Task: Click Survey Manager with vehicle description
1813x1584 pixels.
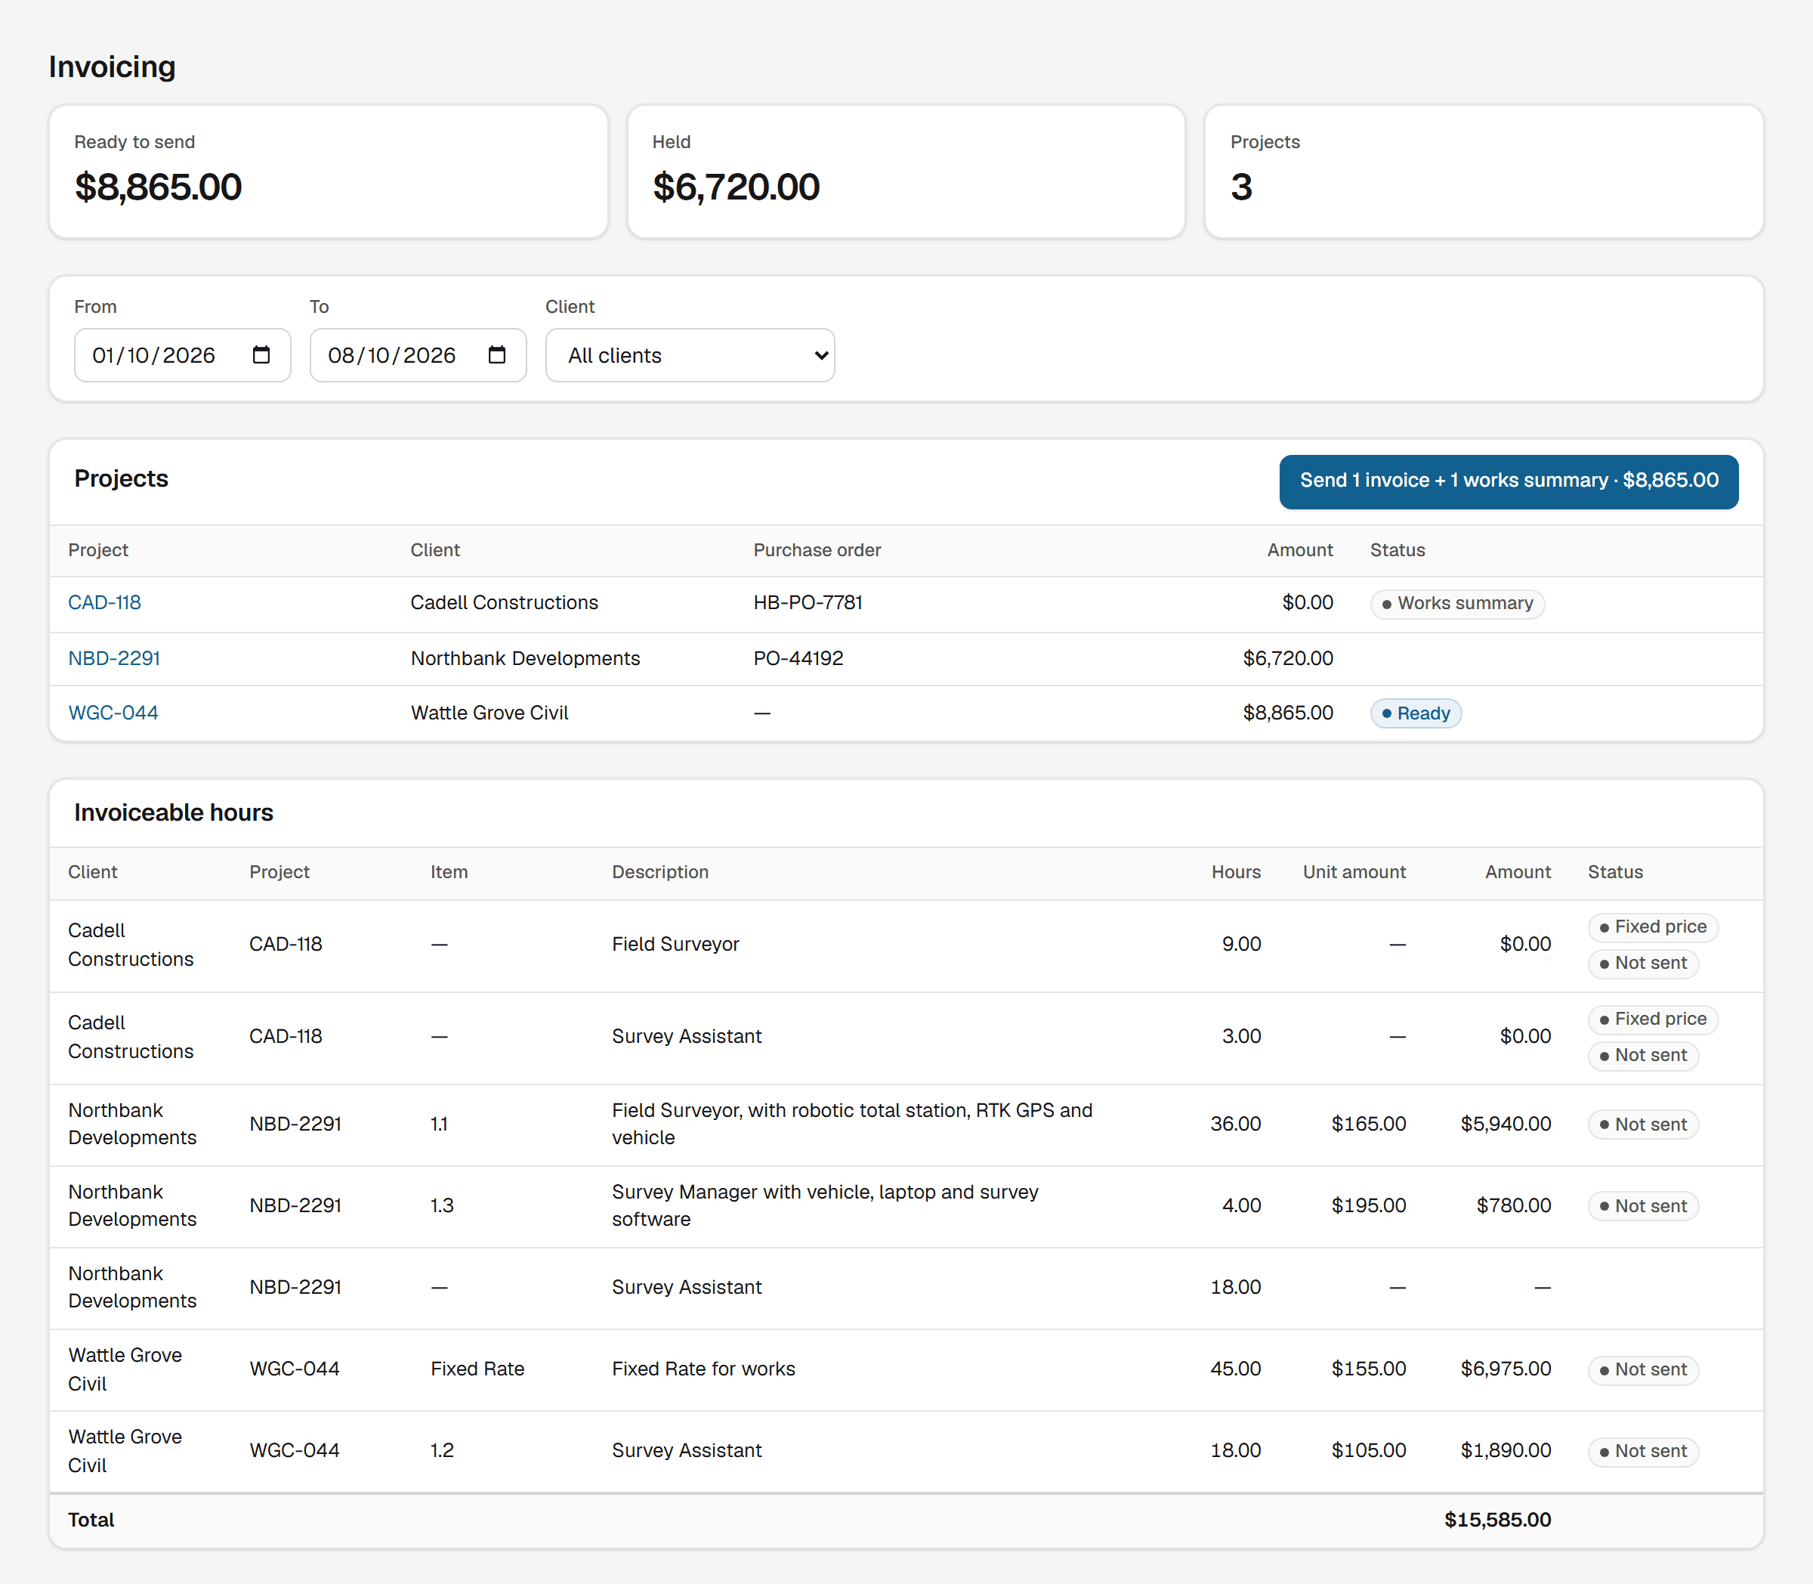Action: pyautogui.click(x=825, y=1205)
